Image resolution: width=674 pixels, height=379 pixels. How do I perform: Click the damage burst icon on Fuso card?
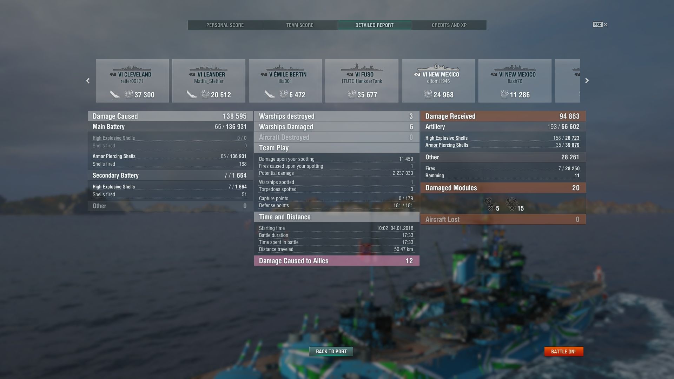click(x=351, y=94)
